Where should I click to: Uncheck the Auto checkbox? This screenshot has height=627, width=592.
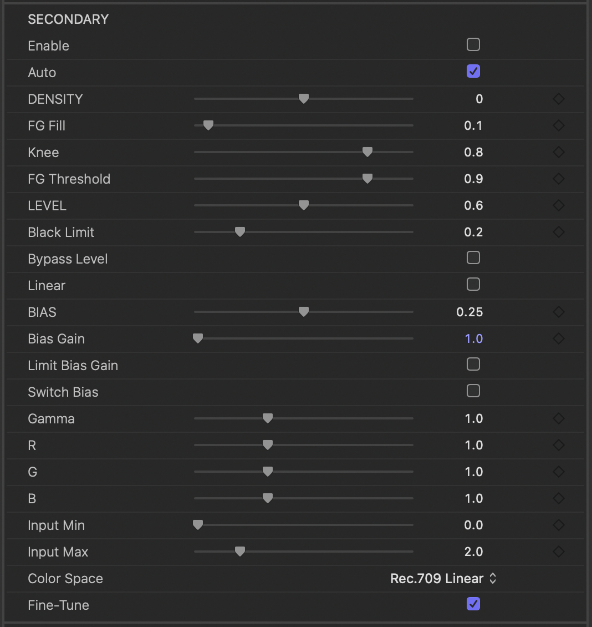click(473, 72)
